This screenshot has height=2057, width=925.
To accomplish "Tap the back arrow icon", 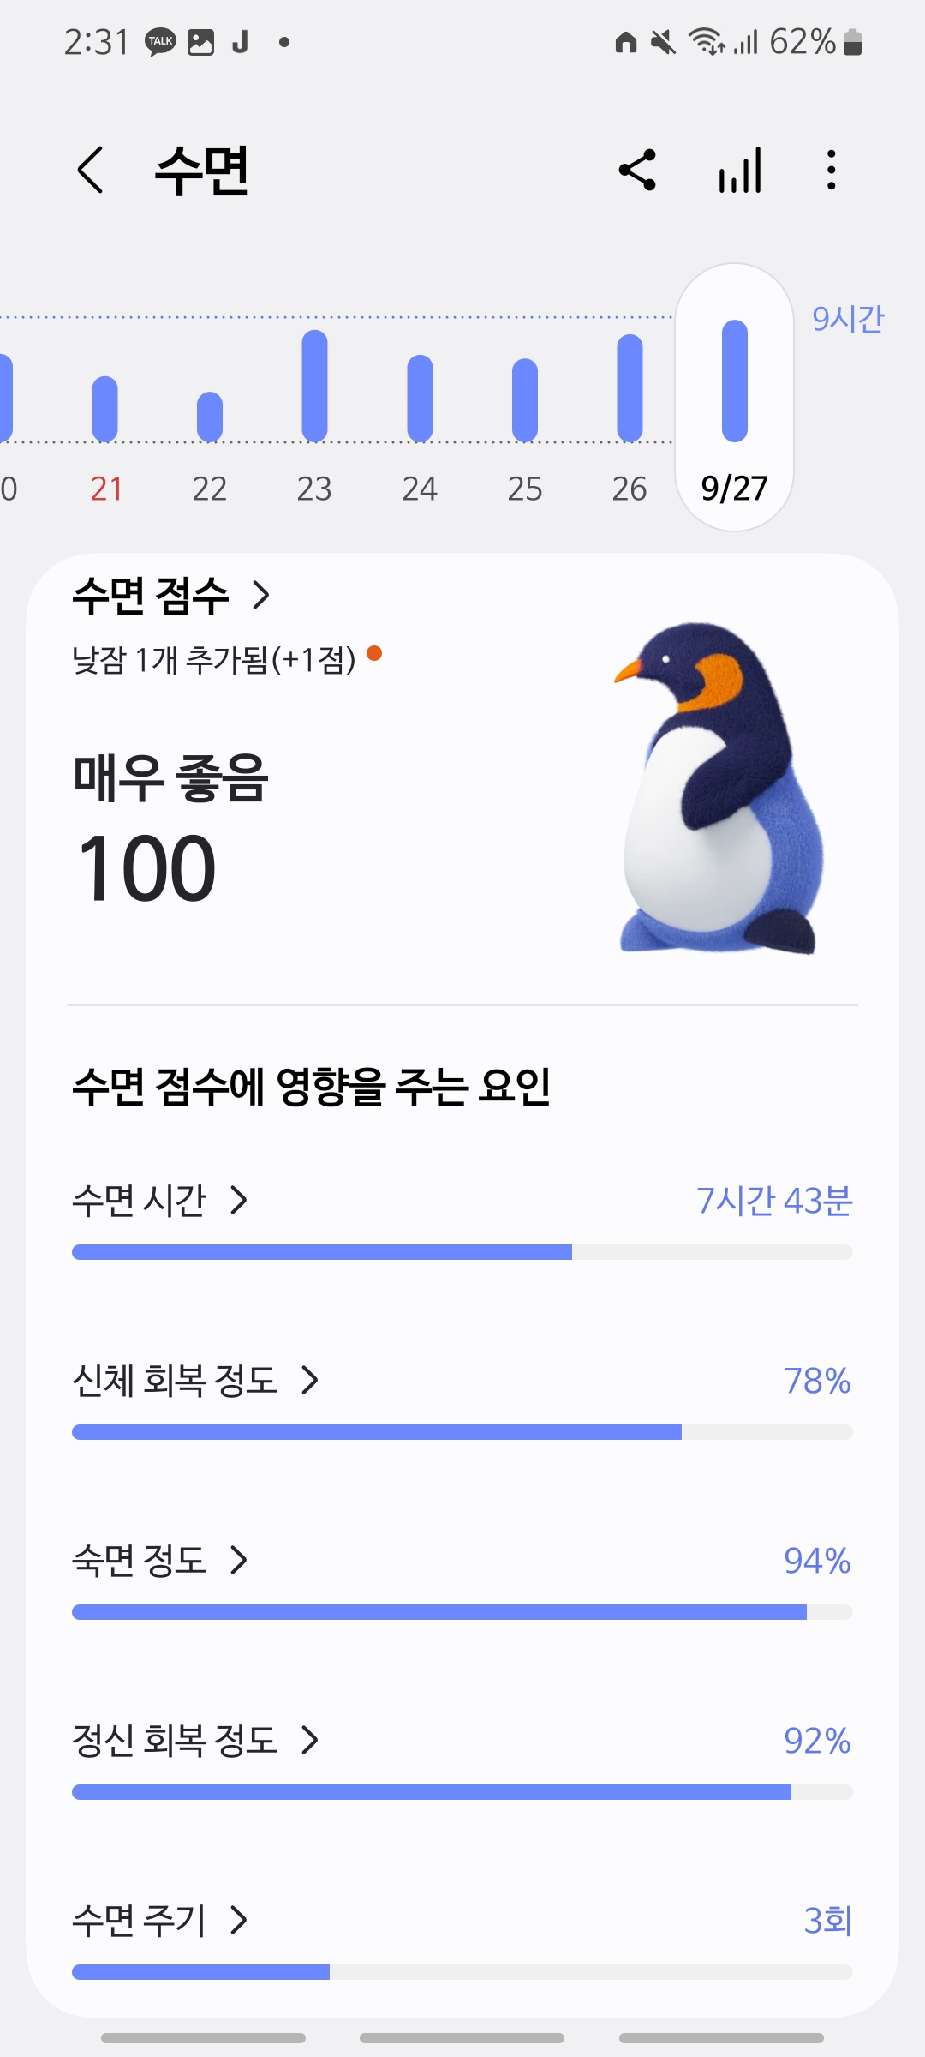I will click(91, 170).
